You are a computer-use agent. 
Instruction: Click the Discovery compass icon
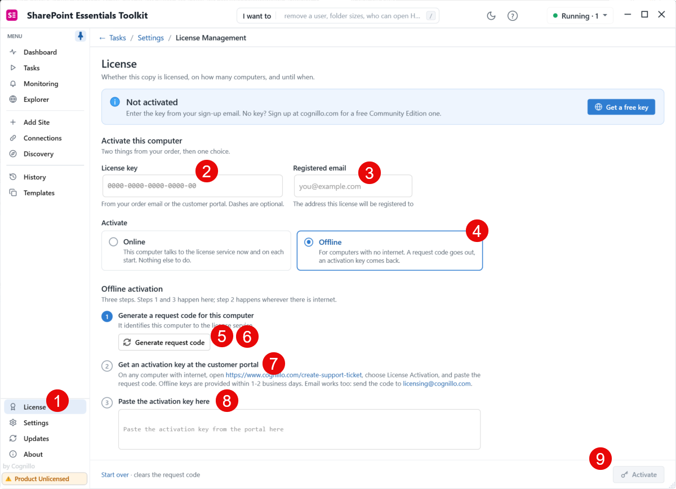pos(13,154)
